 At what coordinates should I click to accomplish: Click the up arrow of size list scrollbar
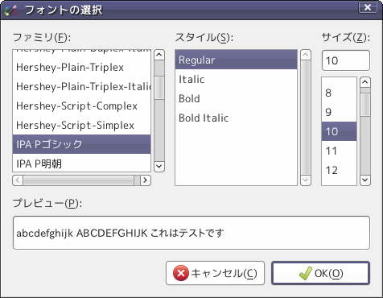[365, 82]
